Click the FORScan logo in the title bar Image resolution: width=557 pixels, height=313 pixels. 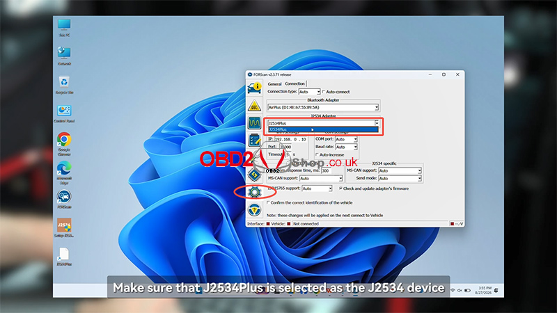point(250,74)
